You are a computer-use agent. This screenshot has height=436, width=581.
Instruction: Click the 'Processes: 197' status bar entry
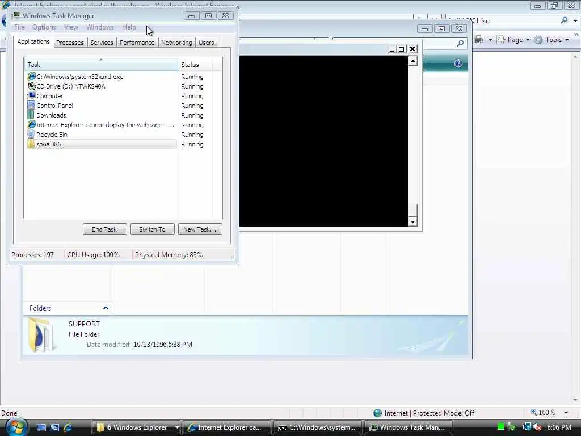click(x=32, y=255)
